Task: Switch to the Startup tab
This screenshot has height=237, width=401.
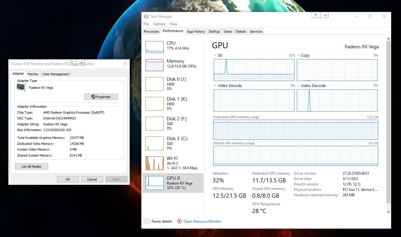Action: (x=214, y=31)
